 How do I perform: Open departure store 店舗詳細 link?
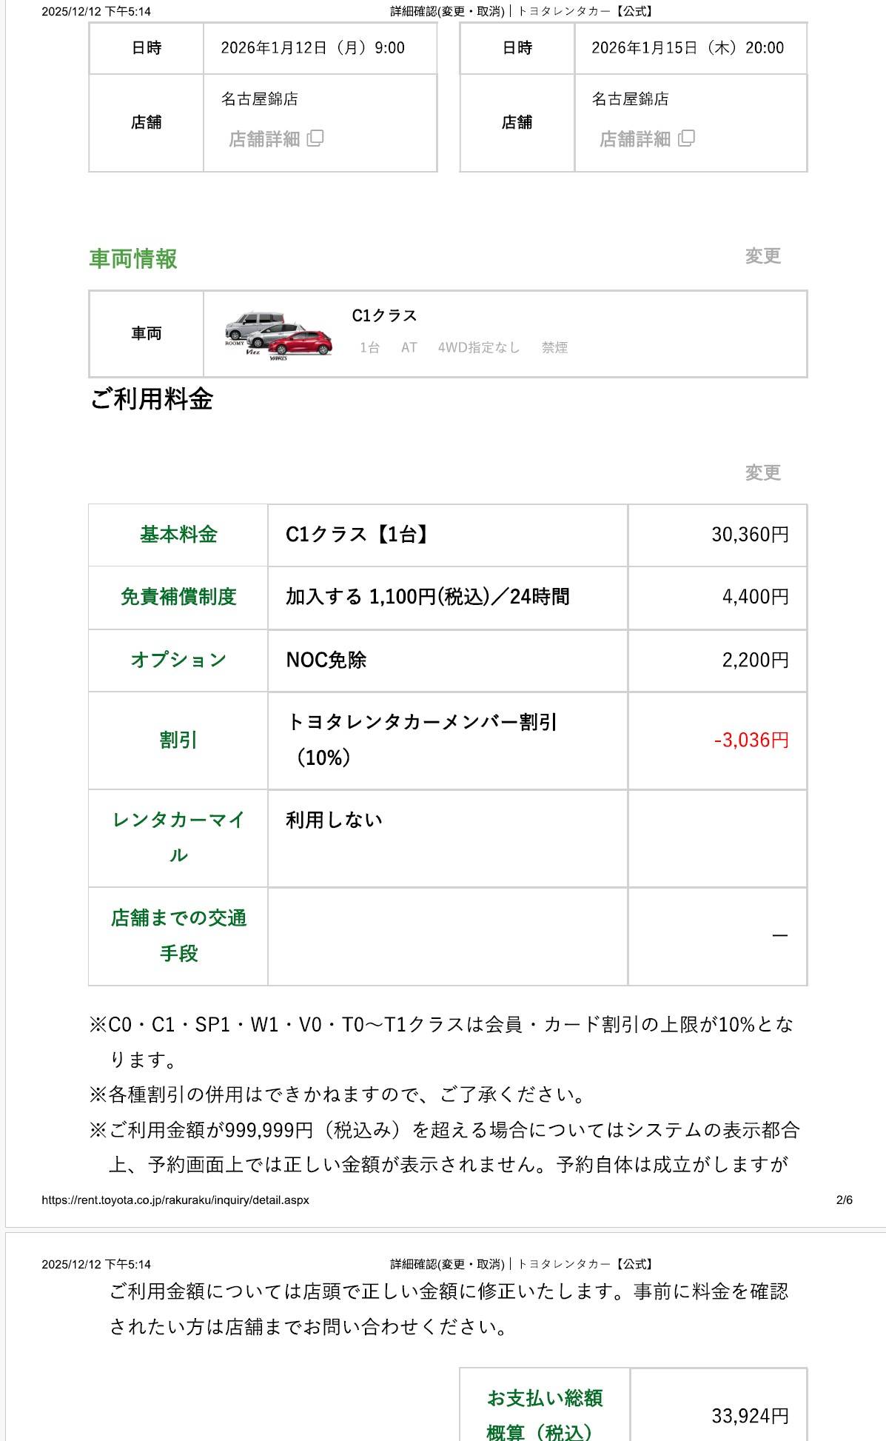[x=264, y=139]
